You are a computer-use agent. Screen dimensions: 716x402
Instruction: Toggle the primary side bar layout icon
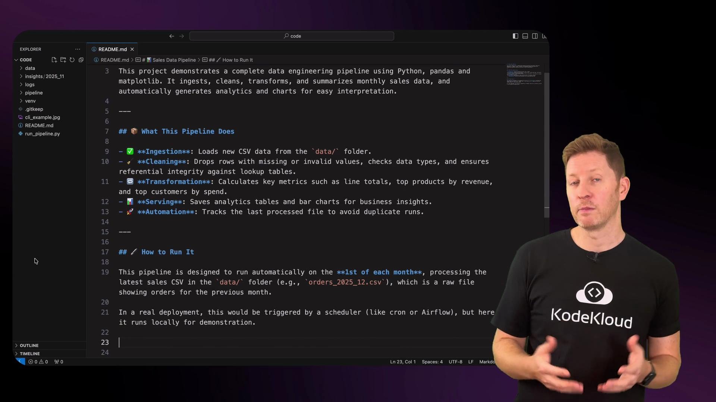pos(515,36)
